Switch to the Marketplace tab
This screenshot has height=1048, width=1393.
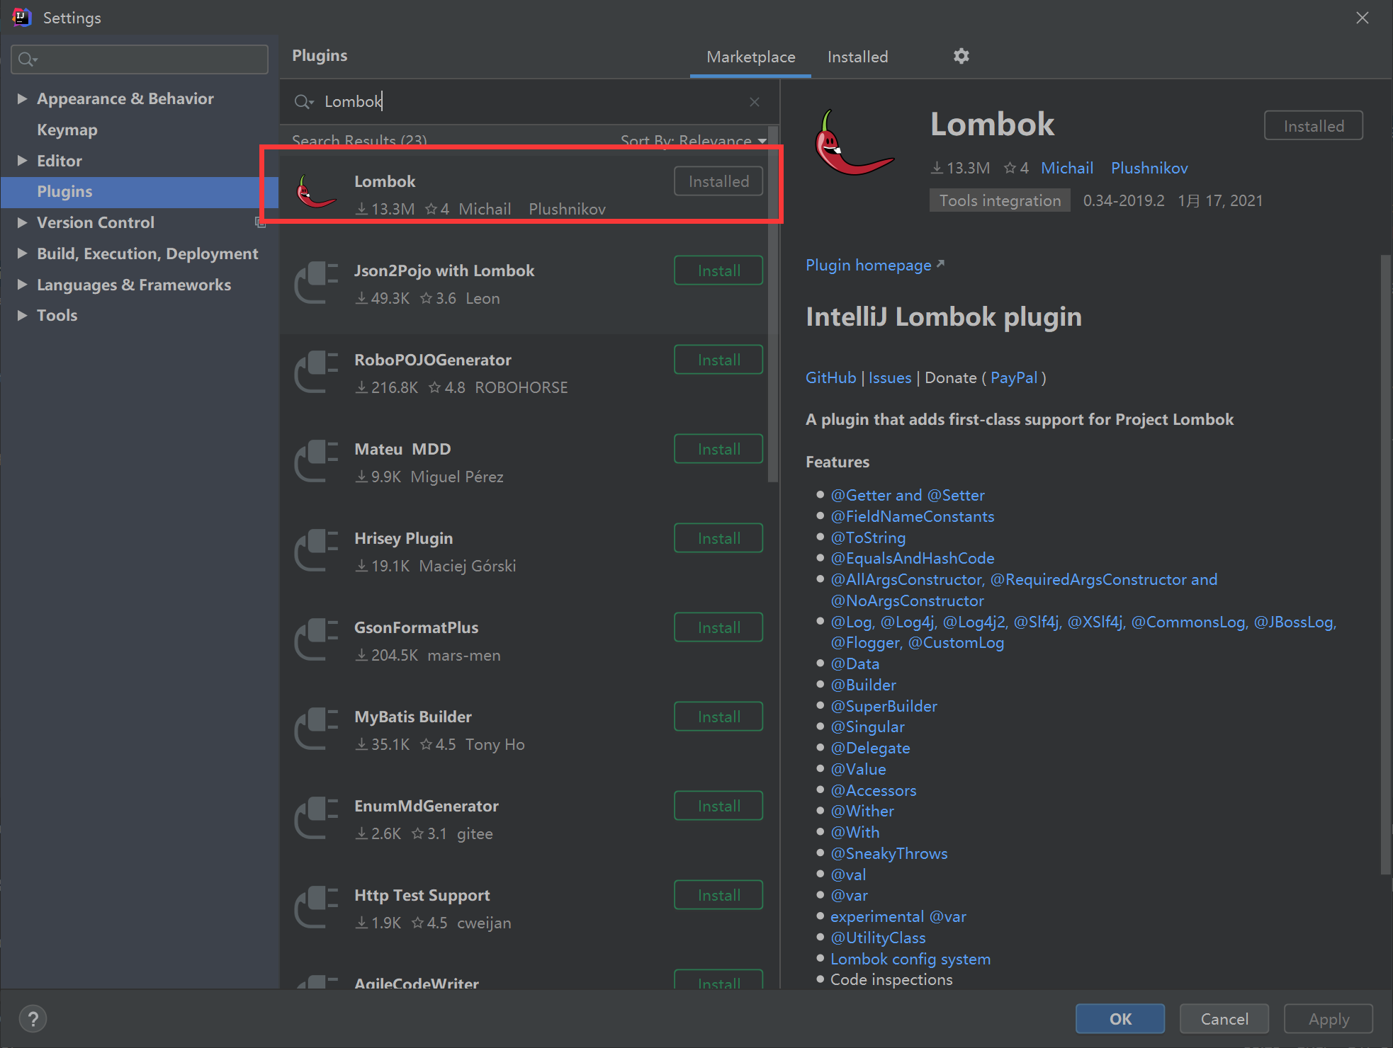click(x=750, y=56)
